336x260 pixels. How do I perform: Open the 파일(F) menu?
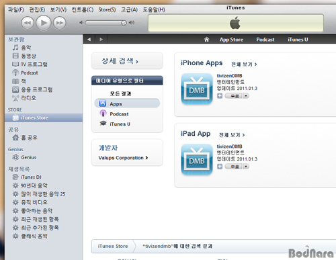(x=16, y=9)
